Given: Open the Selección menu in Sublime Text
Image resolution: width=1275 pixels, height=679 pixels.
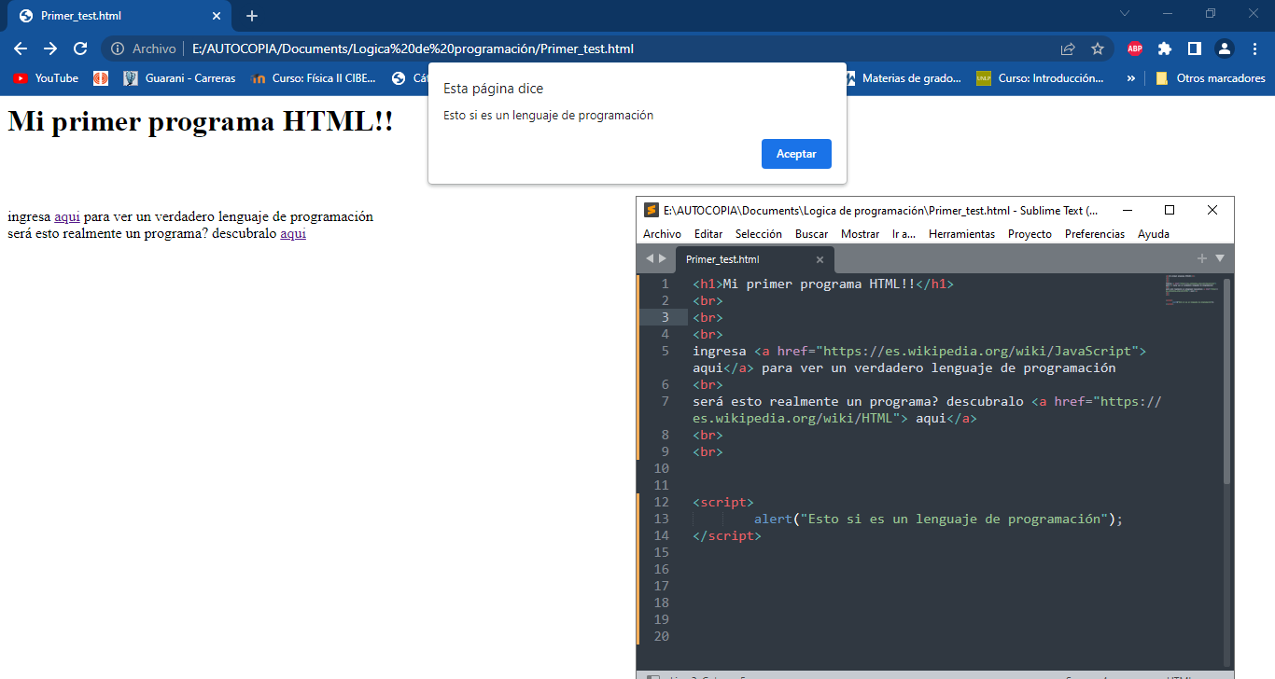Looking at the screenshot, I should coord(759,234).
